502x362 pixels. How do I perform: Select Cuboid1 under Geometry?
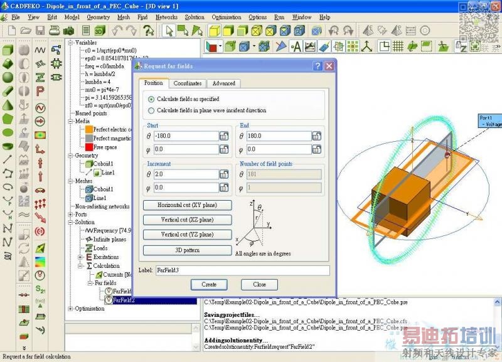pyautogui.click(x=103, y=164)
